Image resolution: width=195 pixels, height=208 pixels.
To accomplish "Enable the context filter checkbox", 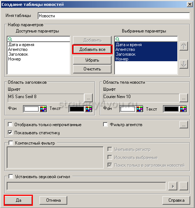I will coord(11,143).
